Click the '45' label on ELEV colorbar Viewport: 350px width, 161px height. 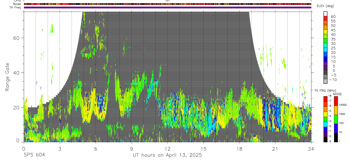(x=333, y=30)
